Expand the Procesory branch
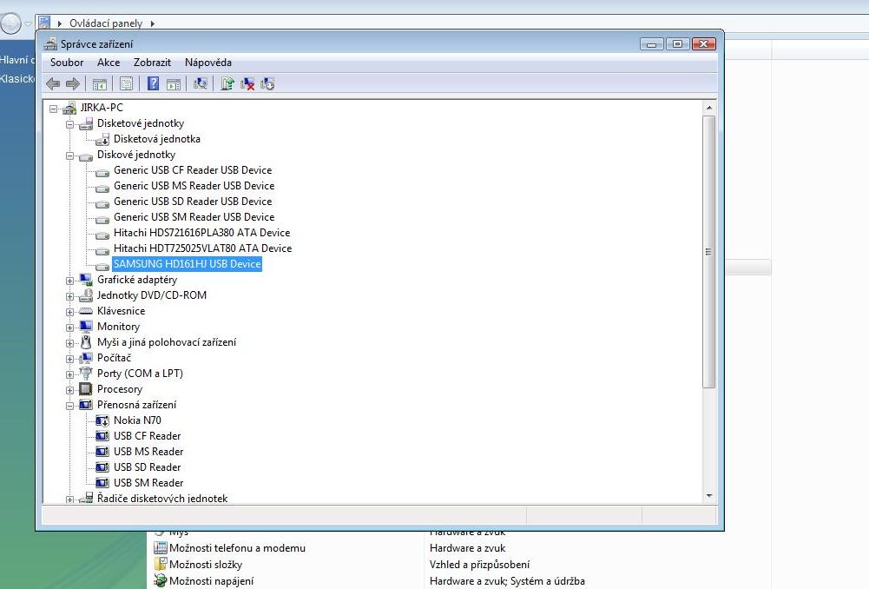 click(69, 390)
